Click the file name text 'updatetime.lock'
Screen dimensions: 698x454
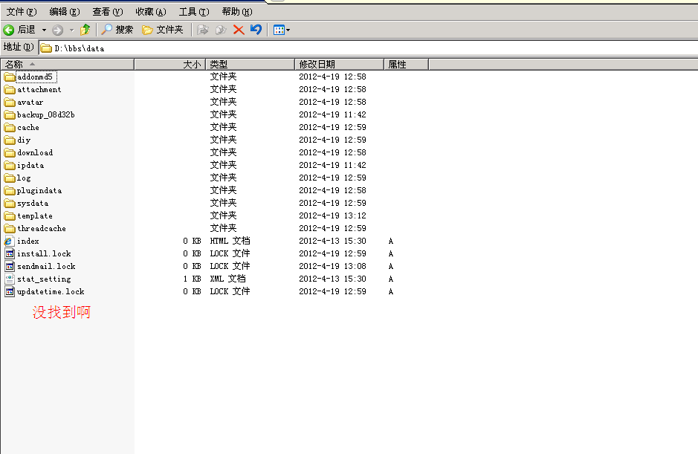point(51,291)
